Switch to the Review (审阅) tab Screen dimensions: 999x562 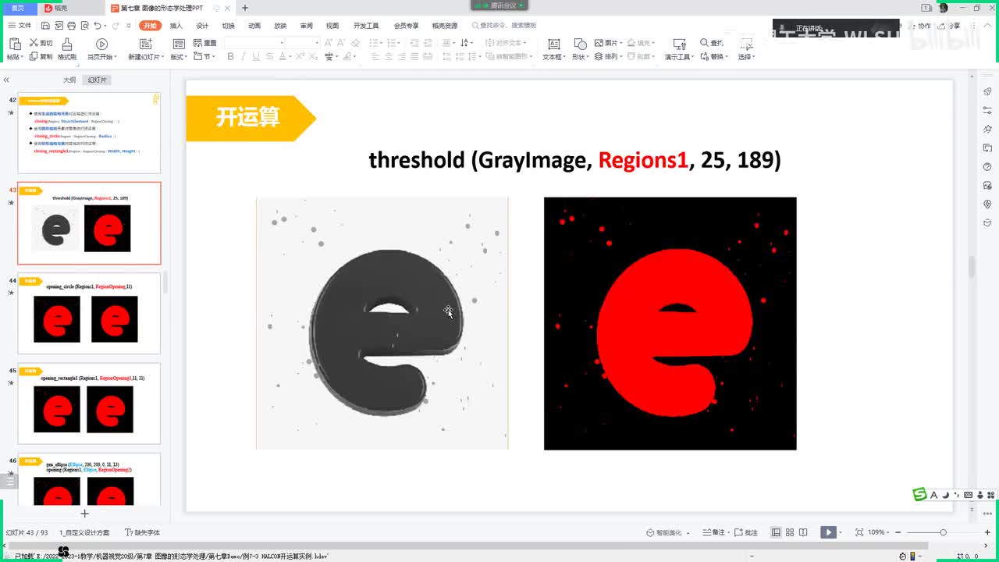pyautogui.click(x=306, y=25)
